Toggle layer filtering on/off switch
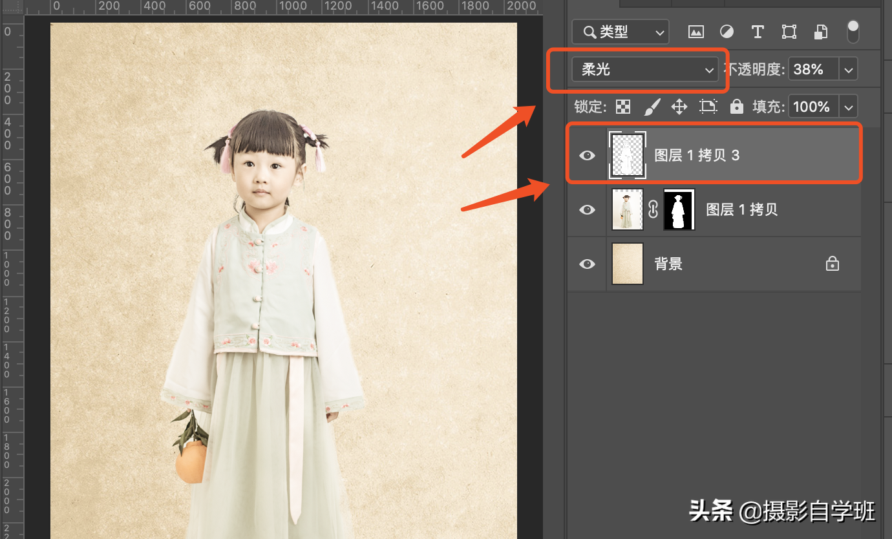The image size is (892, 539). (853, 32)
